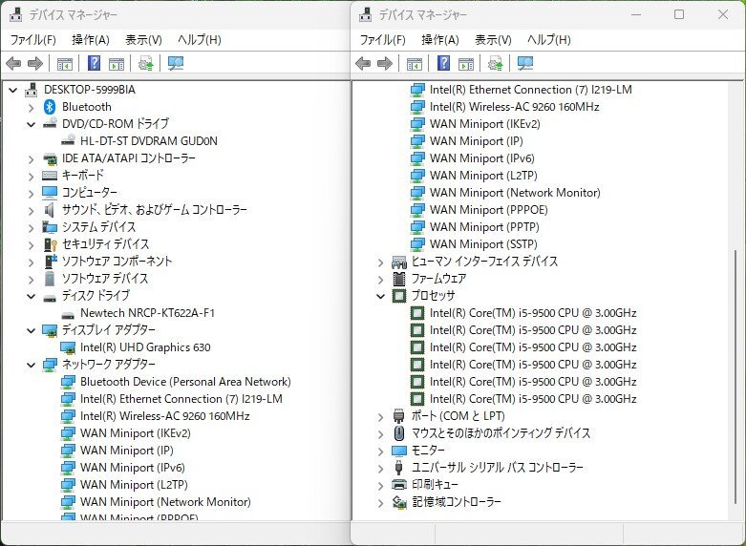Expand the ファームウェア category
Viewport: 746px width, 546px height.
(x=380, y=279)
